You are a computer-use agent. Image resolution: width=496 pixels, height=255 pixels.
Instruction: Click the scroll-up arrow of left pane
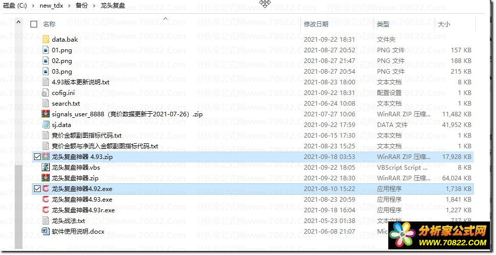tap(19, 22)
